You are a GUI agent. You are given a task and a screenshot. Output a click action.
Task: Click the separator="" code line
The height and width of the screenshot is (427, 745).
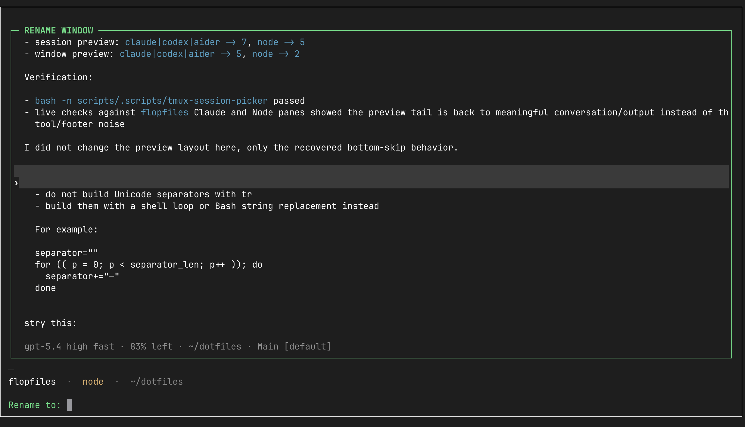click(66, 253)
